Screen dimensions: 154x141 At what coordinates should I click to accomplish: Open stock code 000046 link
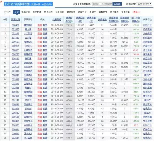[x=15, y=75]
